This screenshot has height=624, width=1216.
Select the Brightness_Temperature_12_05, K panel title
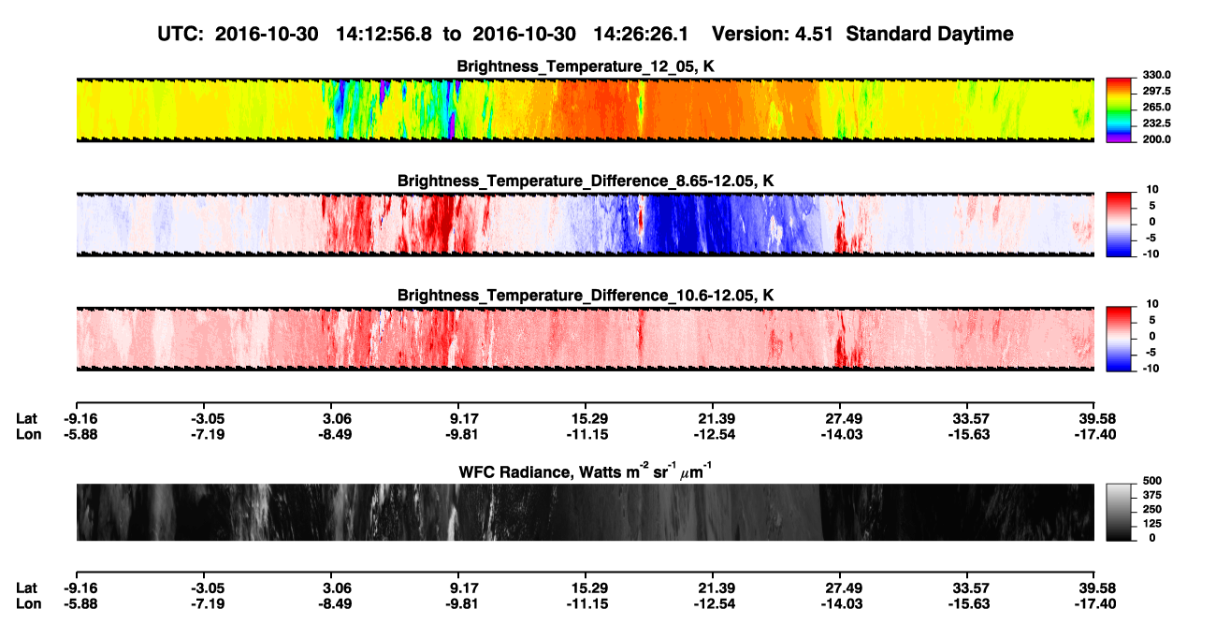coord(586,66)
